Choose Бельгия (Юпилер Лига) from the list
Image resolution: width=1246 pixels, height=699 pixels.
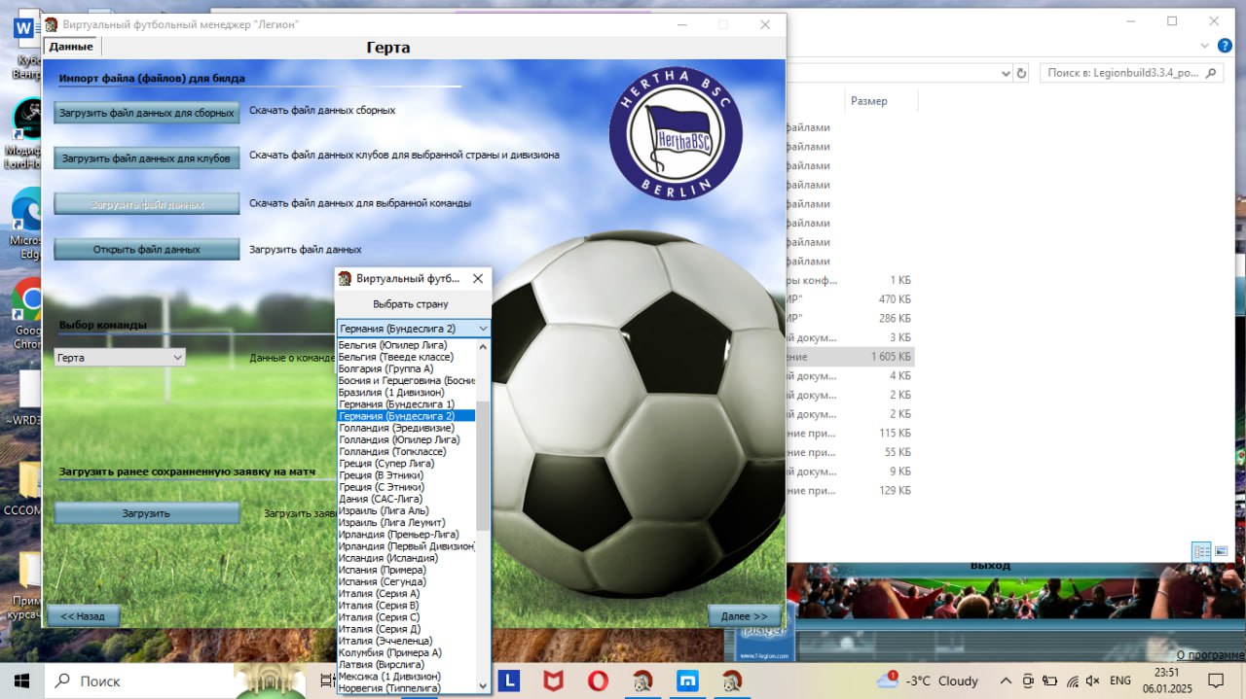point(406,345)
